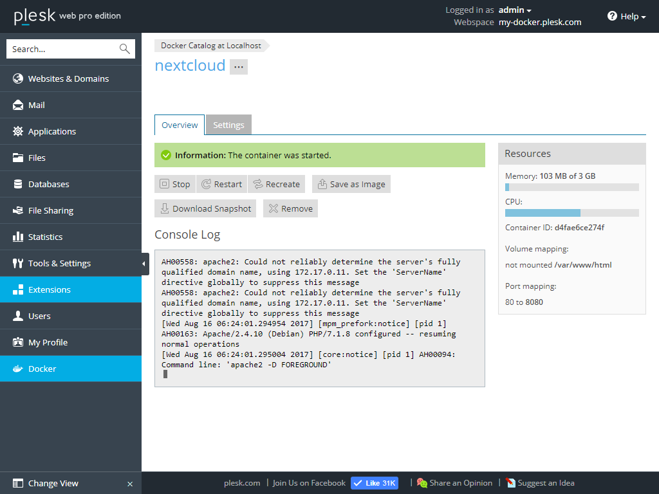Screen dimensions: 659x494
Task: Click Join Us on Facebook link
Action: point(309,483)
